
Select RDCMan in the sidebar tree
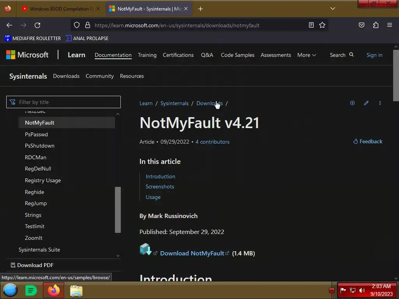35,157
